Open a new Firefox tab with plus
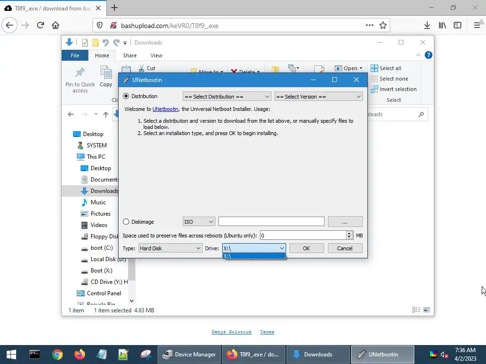The width and height of the screenshot is (486, 364). coord(114,8)
